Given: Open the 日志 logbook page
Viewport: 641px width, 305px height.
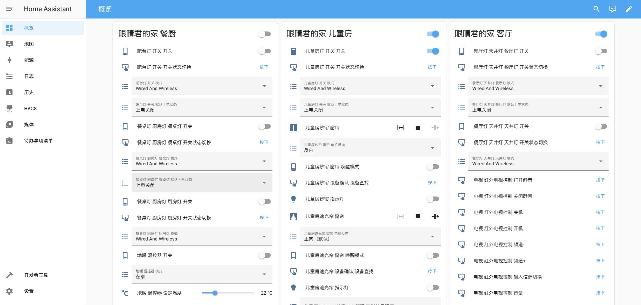Looking at the screenshot, I should point(43,76).
